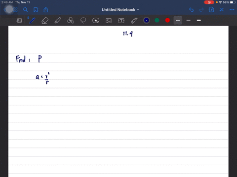
Task: Tap the status bar clock showing 2:48 AM
Action: pyautogui.click(x=7, y=2)
